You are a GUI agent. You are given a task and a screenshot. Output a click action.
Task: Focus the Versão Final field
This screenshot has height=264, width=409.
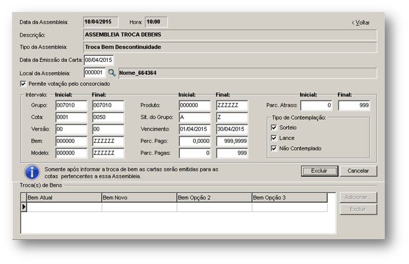click(x=108, y=129)
